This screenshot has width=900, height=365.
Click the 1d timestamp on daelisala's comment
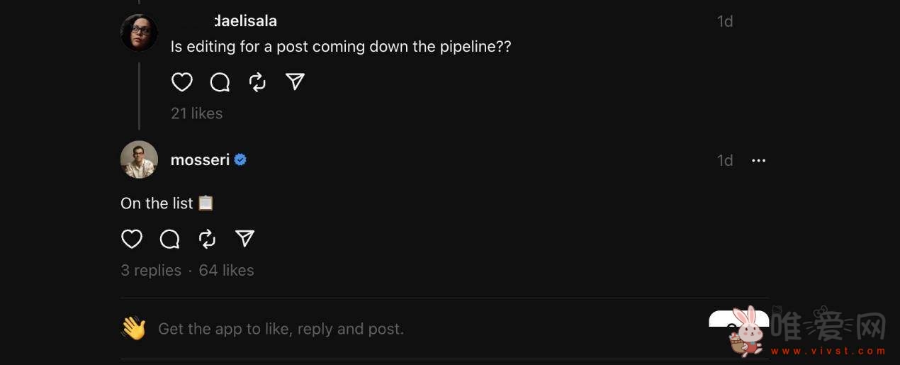[x=725, y=21]
